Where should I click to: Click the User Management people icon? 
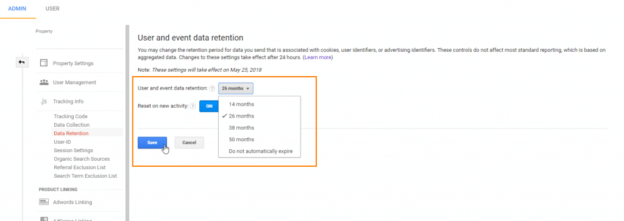(44, 82)
